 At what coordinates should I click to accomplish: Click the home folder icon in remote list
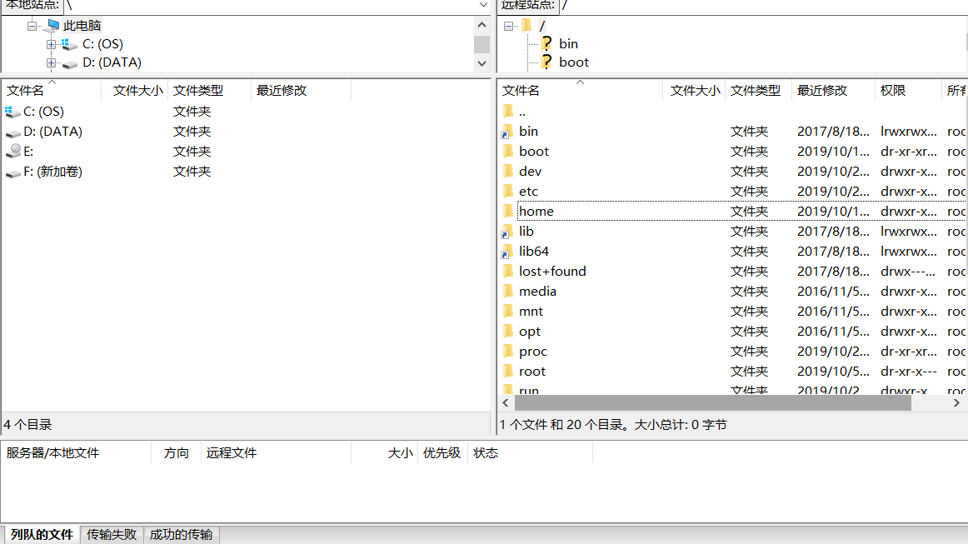tap(508, 211)
